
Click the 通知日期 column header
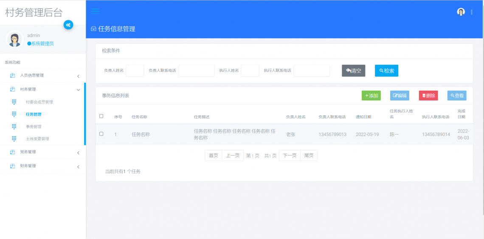click(363, 117)
